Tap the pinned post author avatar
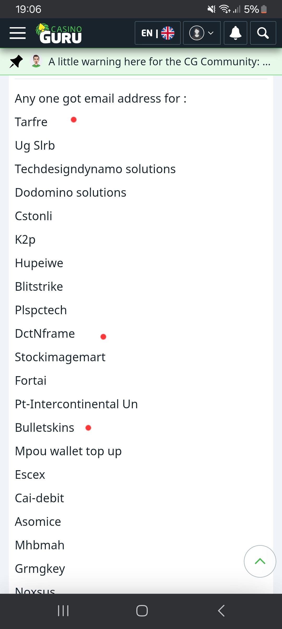The height and width of the screenshot is (629, 282). click(36, 61)
